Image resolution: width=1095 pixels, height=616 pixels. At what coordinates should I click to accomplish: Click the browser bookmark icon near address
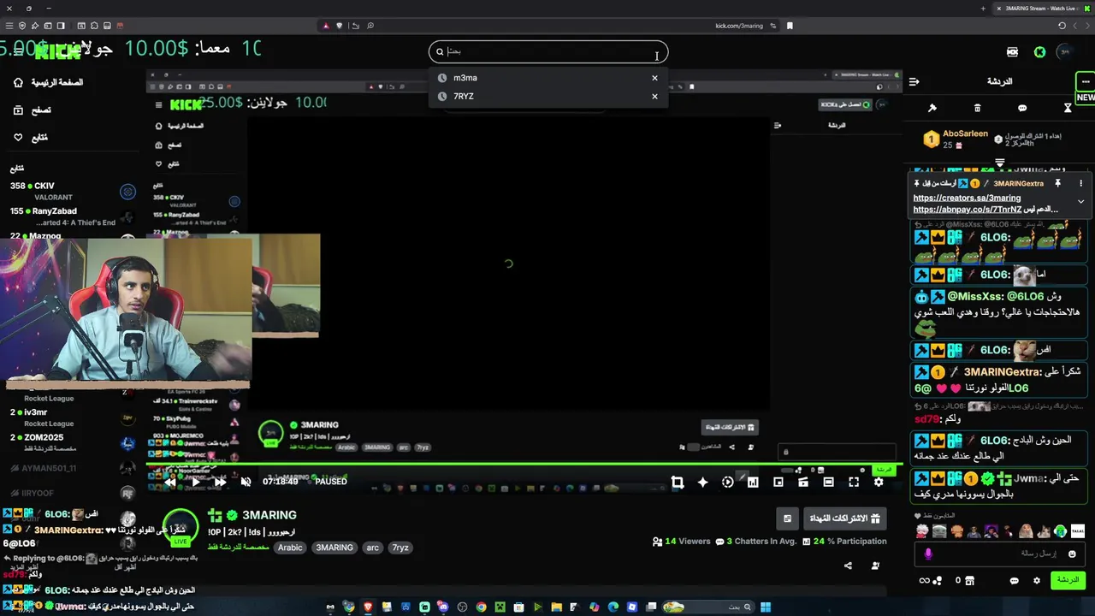pyautogui.click(x=790, y=26)
